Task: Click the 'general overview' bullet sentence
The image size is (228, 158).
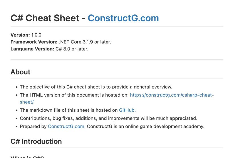Action: (x=96, y=87)
